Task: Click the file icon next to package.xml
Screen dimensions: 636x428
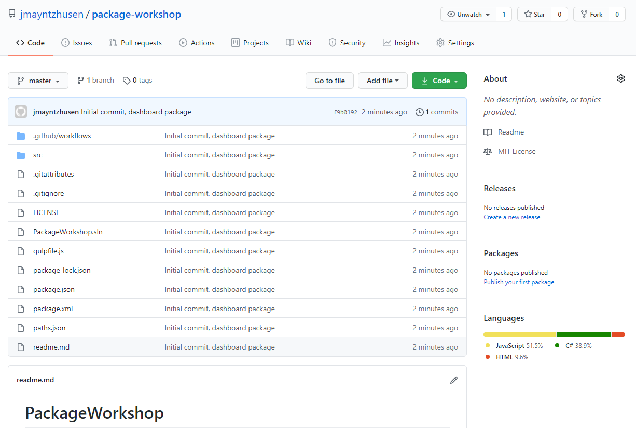Action: (21, 309)
